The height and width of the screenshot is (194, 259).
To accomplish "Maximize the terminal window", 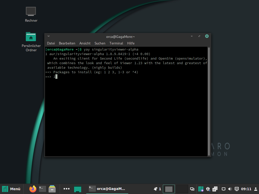I will 199,36.
